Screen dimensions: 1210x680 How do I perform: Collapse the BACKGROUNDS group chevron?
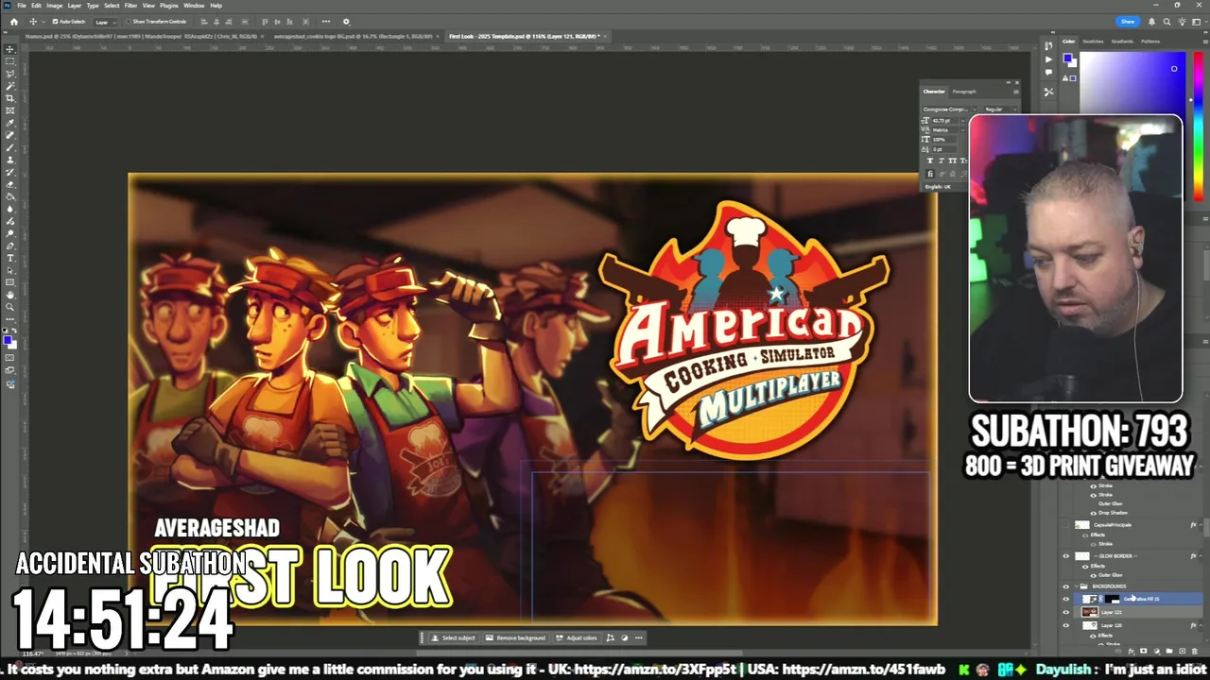coord(1077,586)
